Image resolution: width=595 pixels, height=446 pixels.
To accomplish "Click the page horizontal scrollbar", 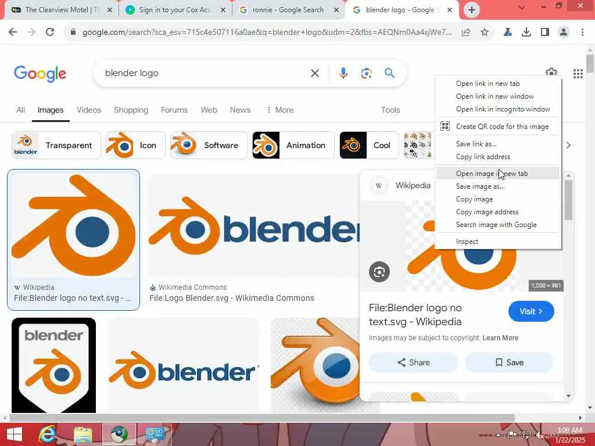I will coord(262,418).
